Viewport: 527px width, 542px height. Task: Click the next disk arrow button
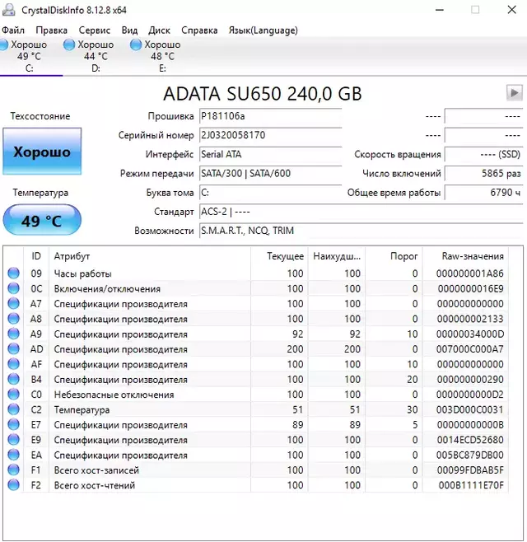[514, 92]
